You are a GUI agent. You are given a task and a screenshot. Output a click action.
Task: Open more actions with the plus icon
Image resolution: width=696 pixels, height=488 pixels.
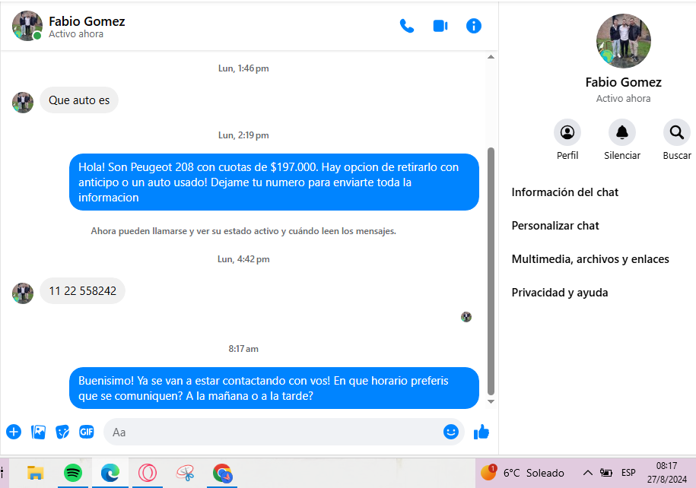pyautogui.click(x=14, y=432)
